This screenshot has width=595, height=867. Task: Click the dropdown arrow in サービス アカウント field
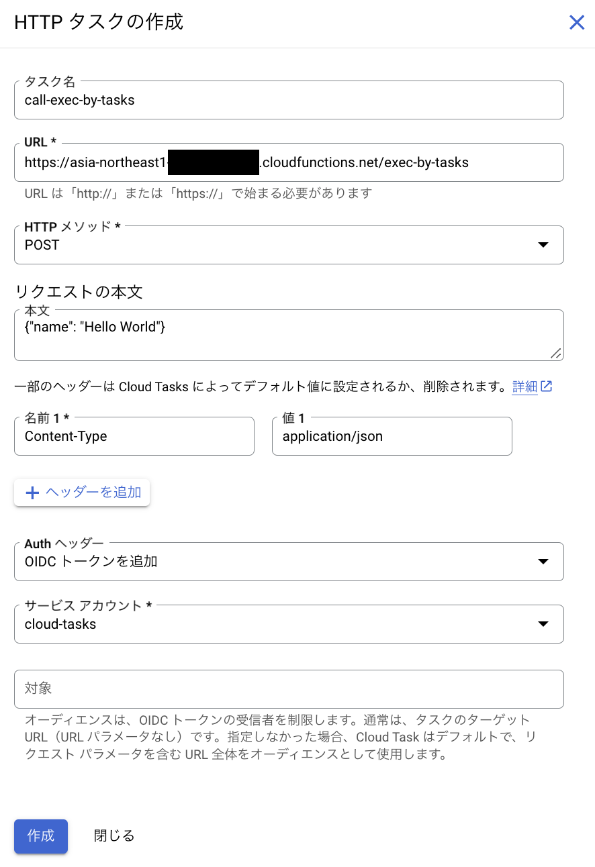point(543,624)
